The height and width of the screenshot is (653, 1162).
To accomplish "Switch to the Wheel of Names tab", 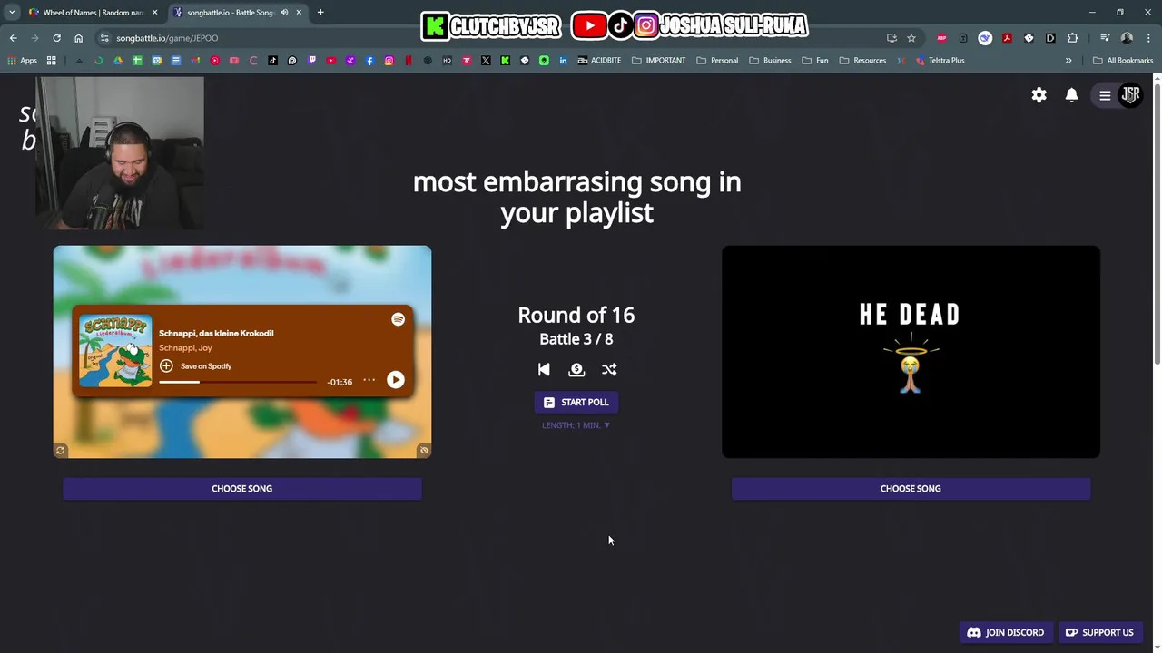I will point(93,13).
